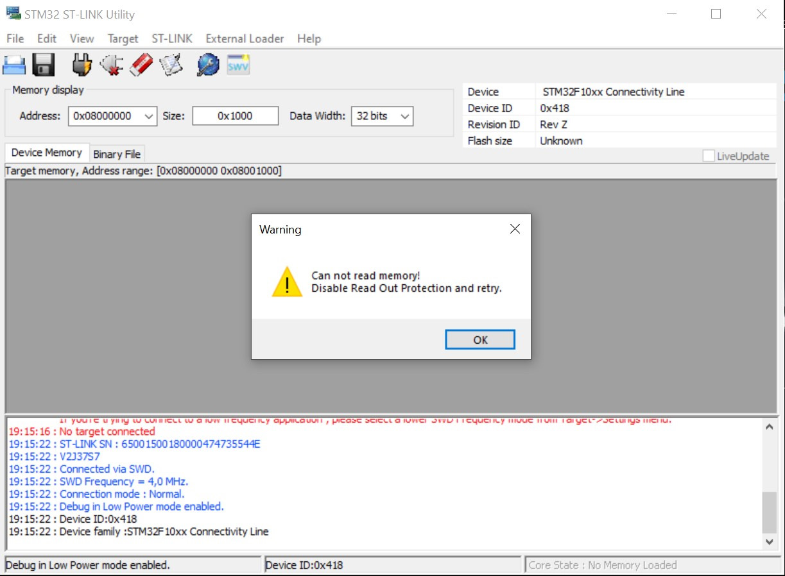785x576 pixels.
Task: Open the External Loader menu
Action: click(x=245, y=38)
